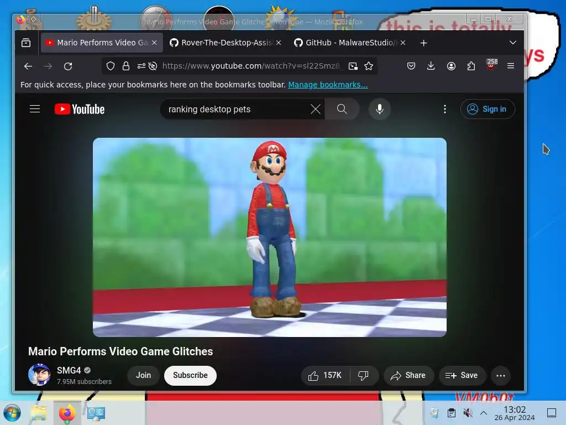Close the GitHub MalwareStudio tab
This screenshot has height=425, width=566.
(403, 43)
